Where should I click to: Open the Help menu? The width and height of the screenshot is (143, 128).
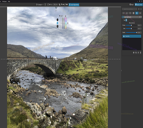[x=9, y=1]
